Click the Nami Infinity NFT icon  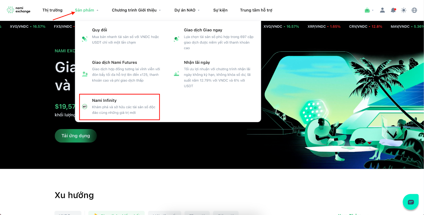pyautogui.click(x=85, y=107)
